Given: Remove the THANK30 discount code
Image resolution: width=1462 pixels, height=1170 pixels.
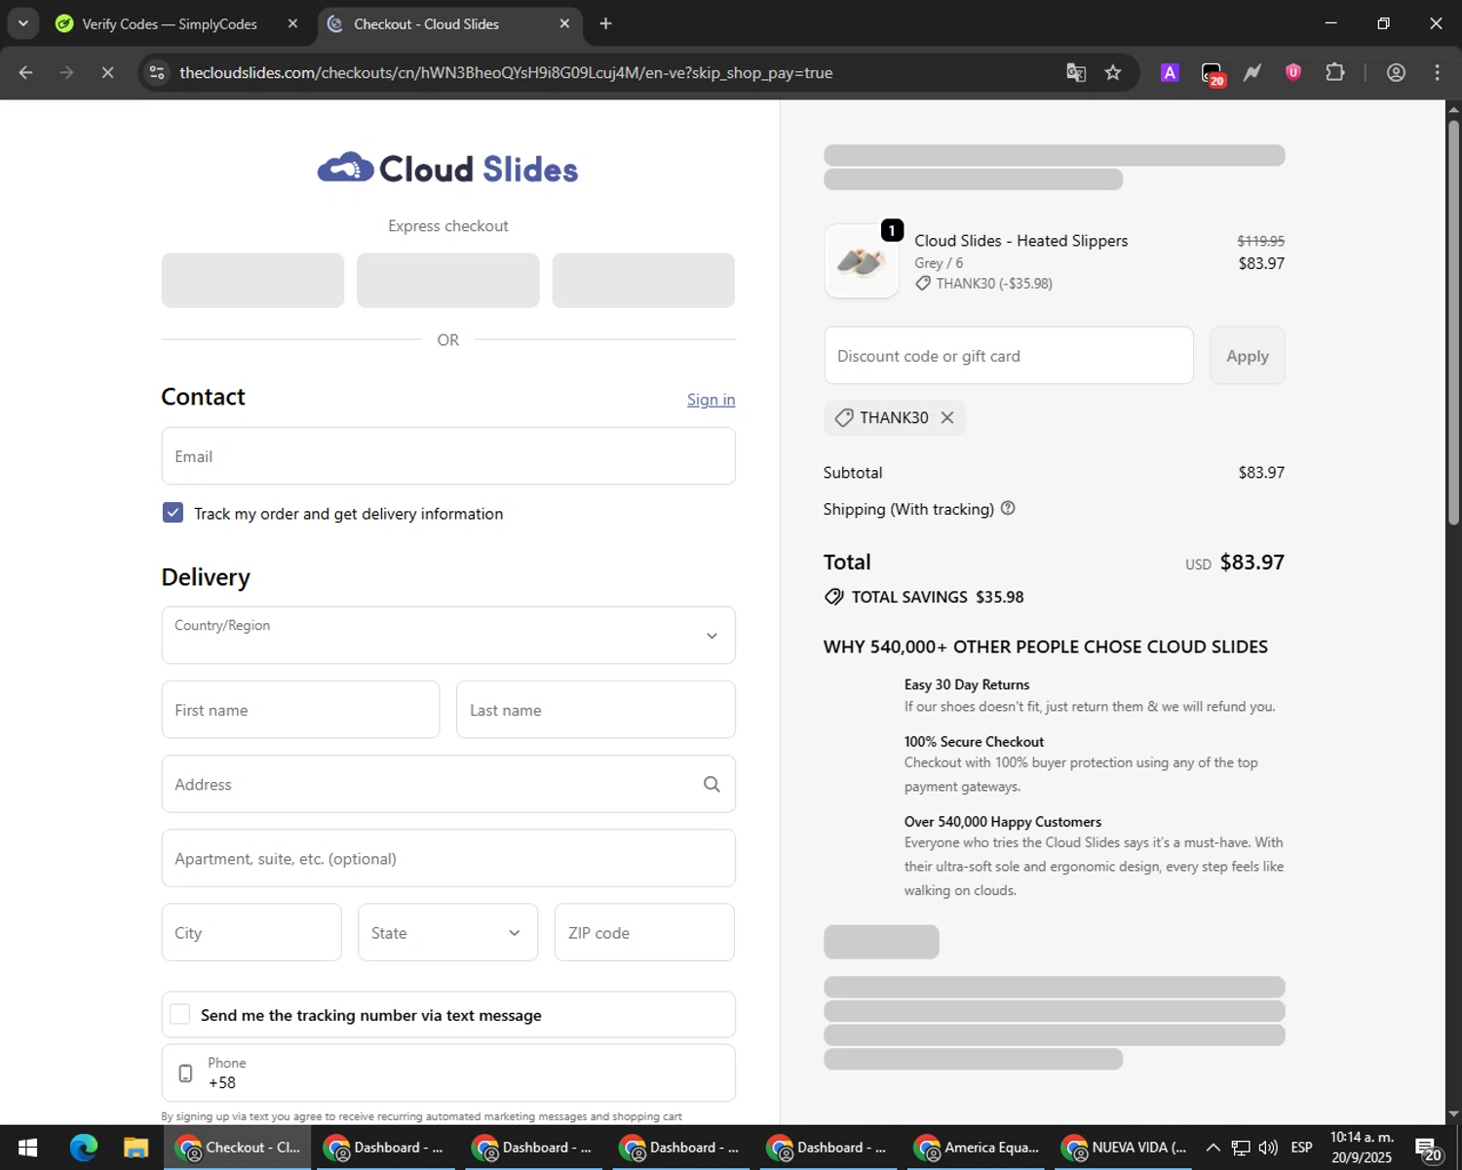Looking at the screenshot, I should coord(946,417).
